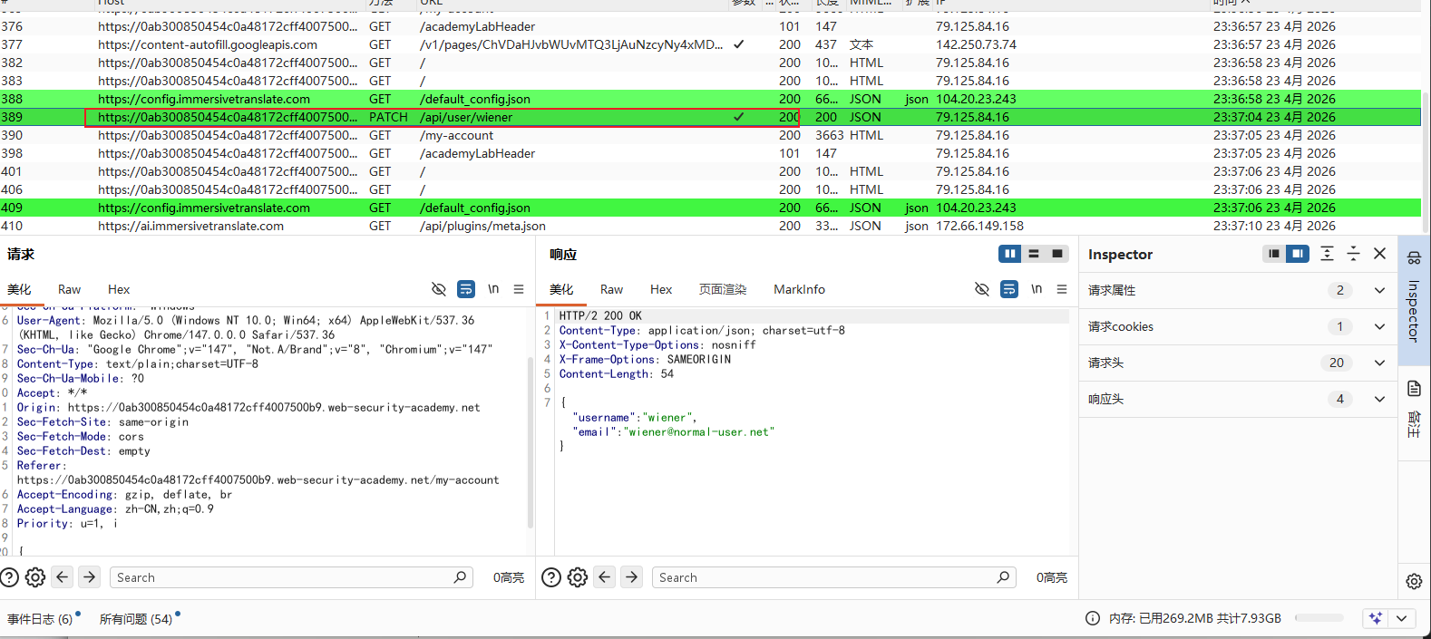Select the /default_config.json row numbered 388

click(x=710, y=99)
